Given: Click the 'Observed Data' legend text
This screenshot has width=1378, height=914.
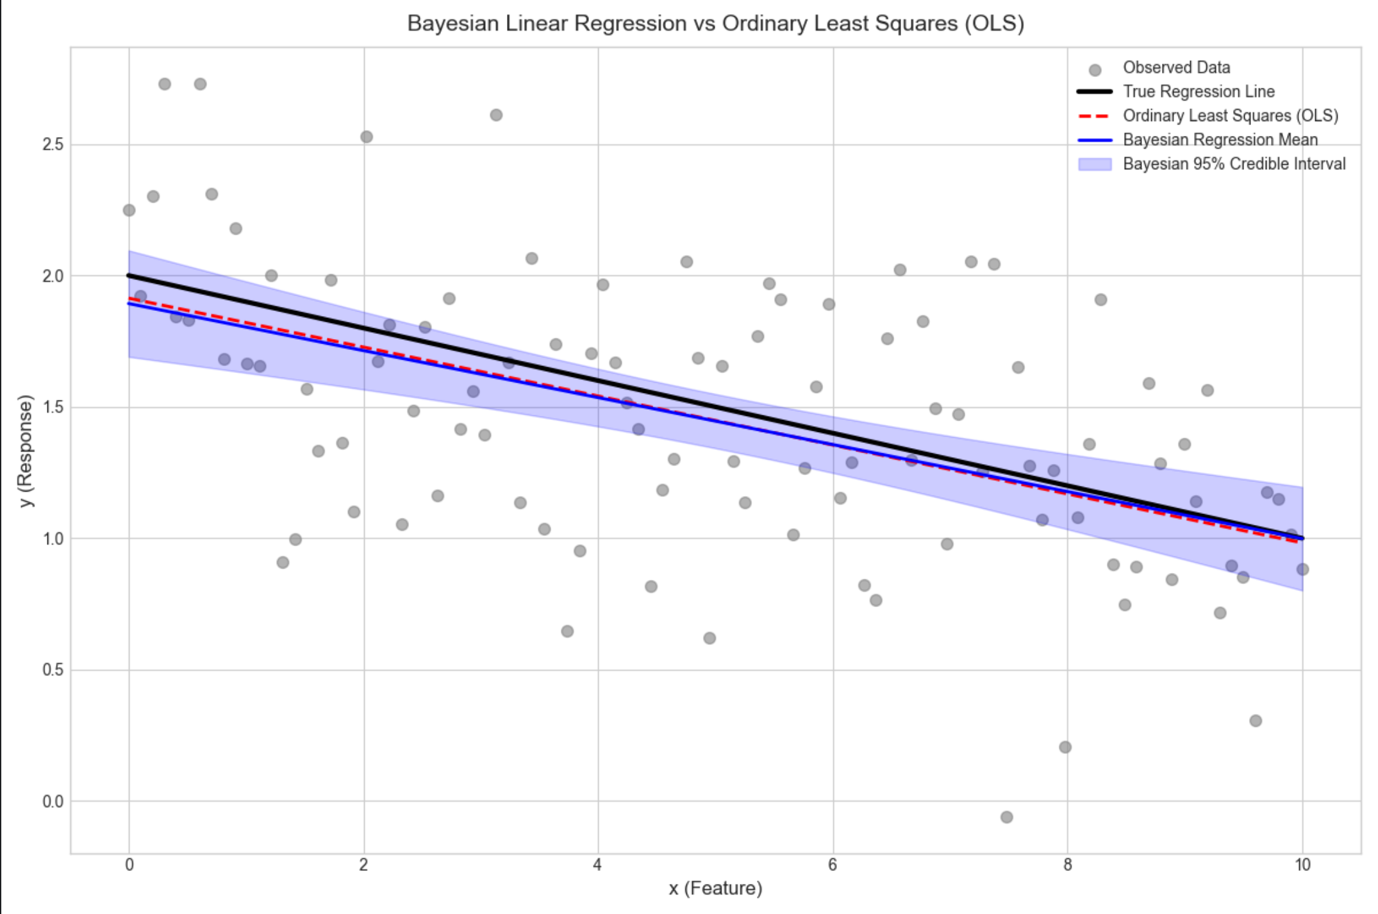Looking at the screenshot, I should tap(1176, 67).
